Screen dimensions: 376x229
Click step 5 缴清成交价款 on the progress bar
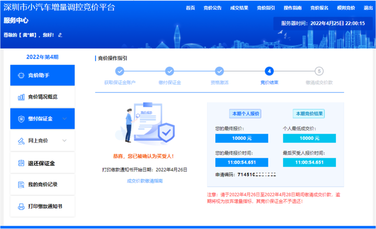pos(319,71)
